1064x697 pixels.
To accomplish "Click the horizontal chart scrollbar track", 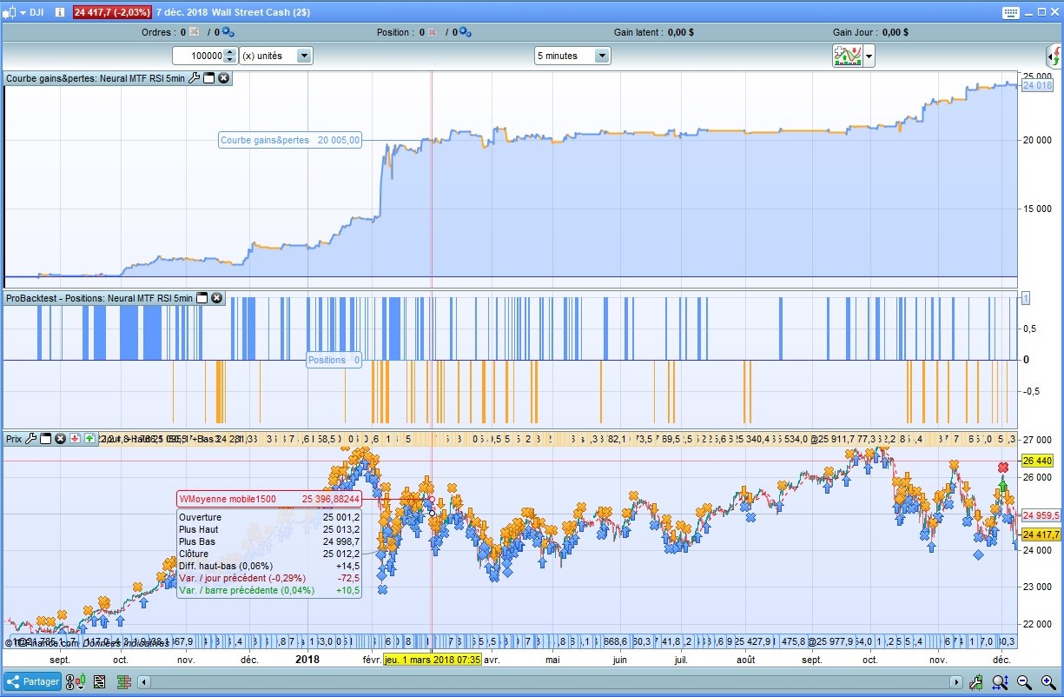I will 551,682.
